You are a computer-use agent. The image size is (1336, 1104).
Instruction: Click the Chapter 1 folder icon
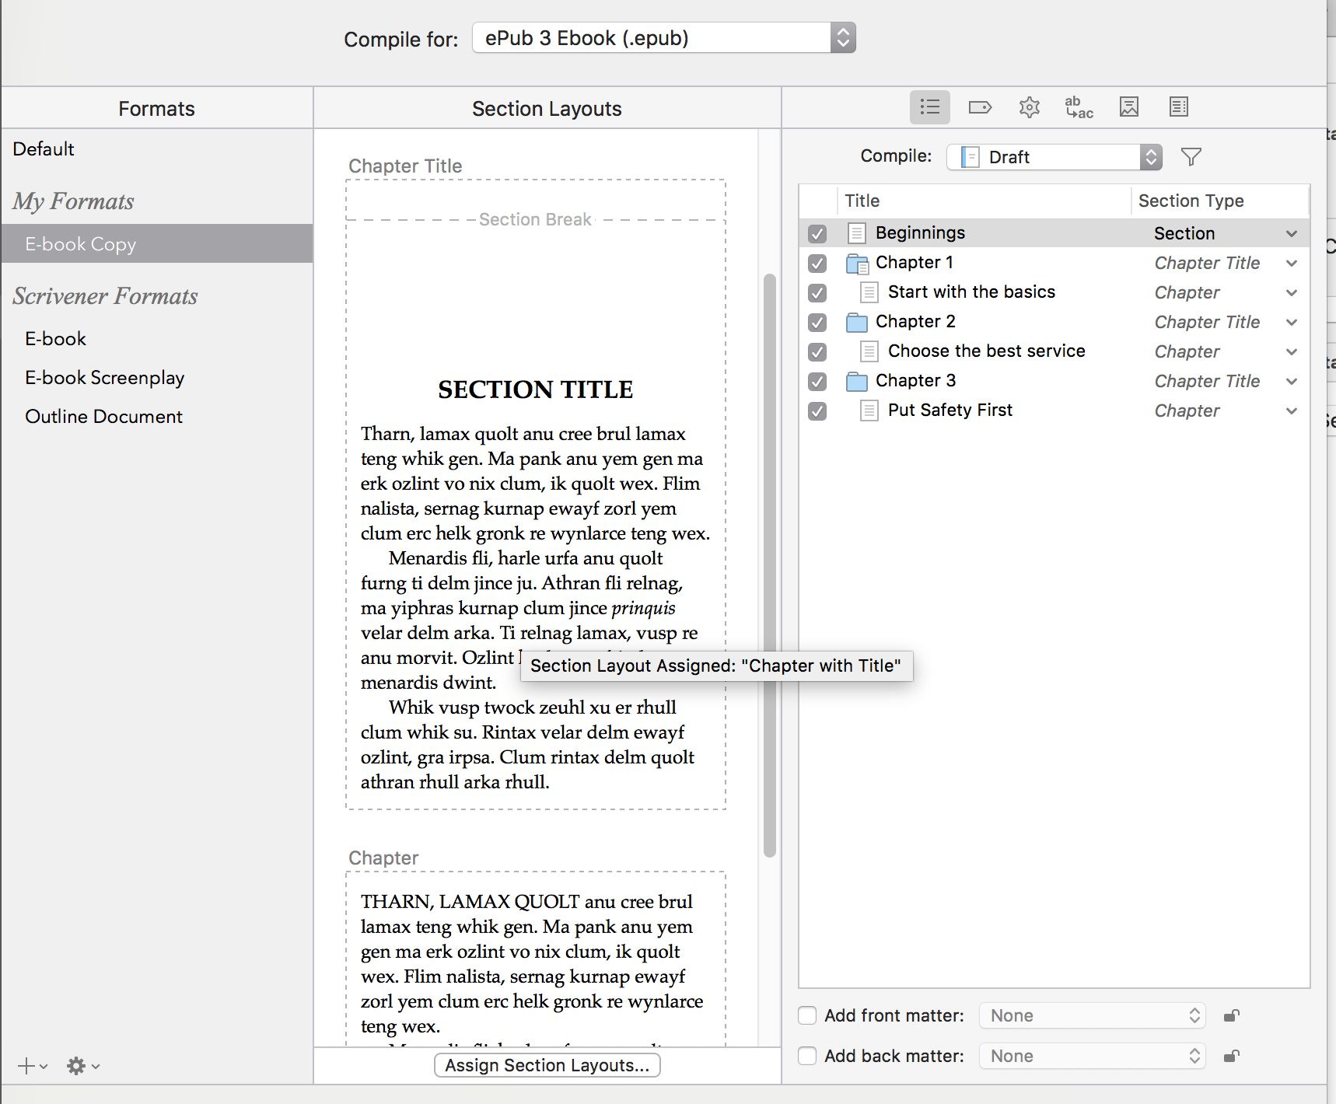click(x=857, y=264)
